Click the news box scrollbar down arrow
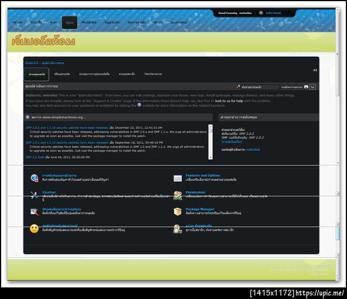 pos(211,157)
